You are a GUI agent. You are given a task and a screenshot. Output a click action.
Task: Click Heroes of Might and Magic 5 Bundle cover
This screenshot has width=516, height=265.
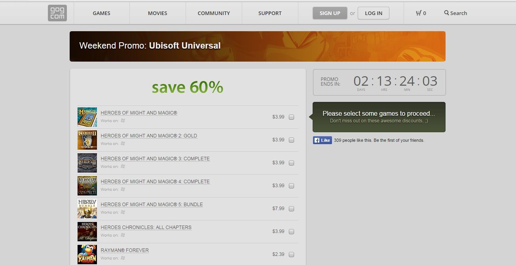87,209
